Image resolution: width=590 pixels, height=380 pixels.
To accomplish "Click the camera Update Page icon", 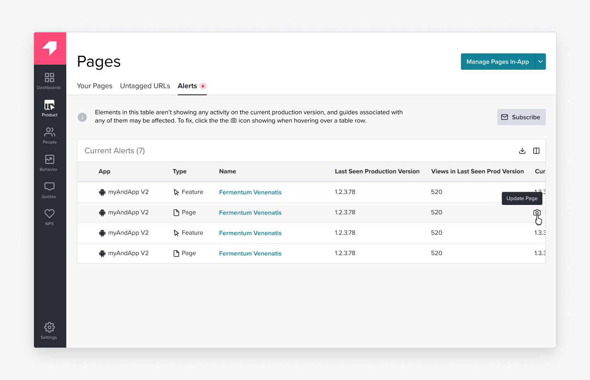I will pos(537,212).
